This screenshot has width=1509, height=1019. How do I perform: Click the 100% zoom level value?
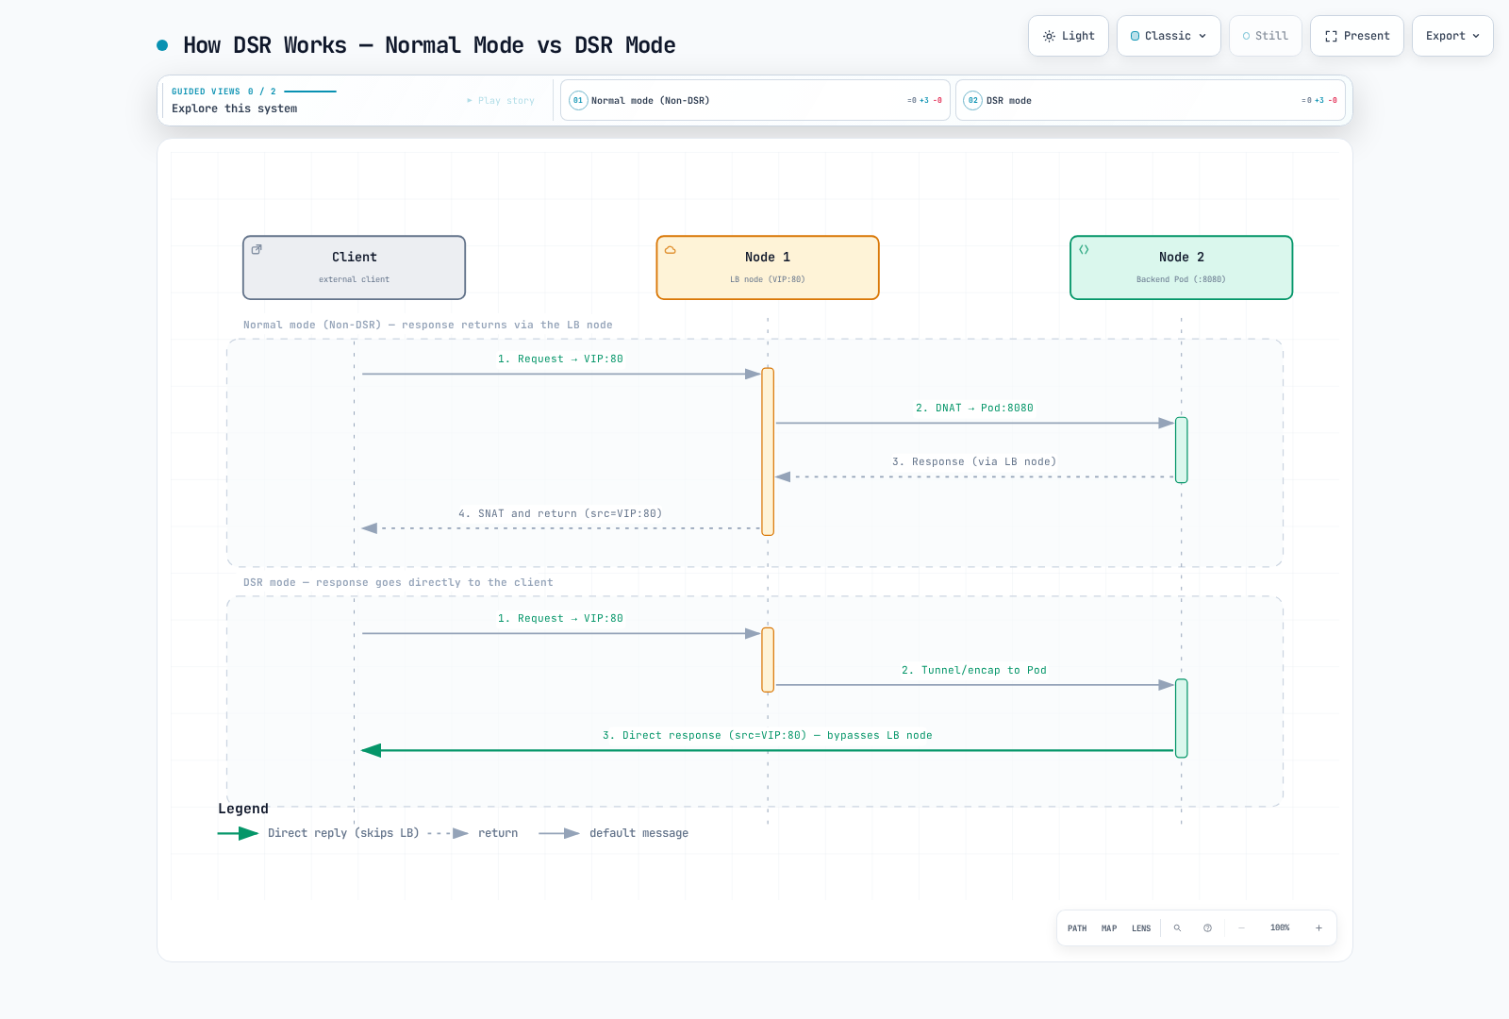[1280, 928]
